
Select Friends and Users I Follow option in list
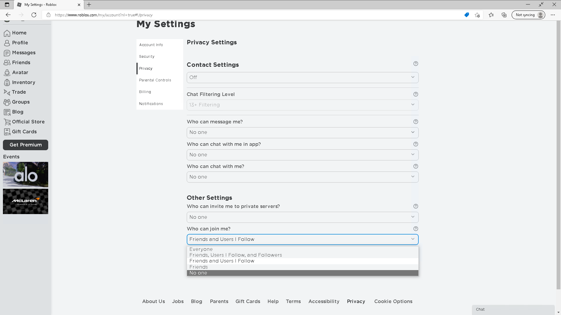pyautogui.click(x=302, y=261)
